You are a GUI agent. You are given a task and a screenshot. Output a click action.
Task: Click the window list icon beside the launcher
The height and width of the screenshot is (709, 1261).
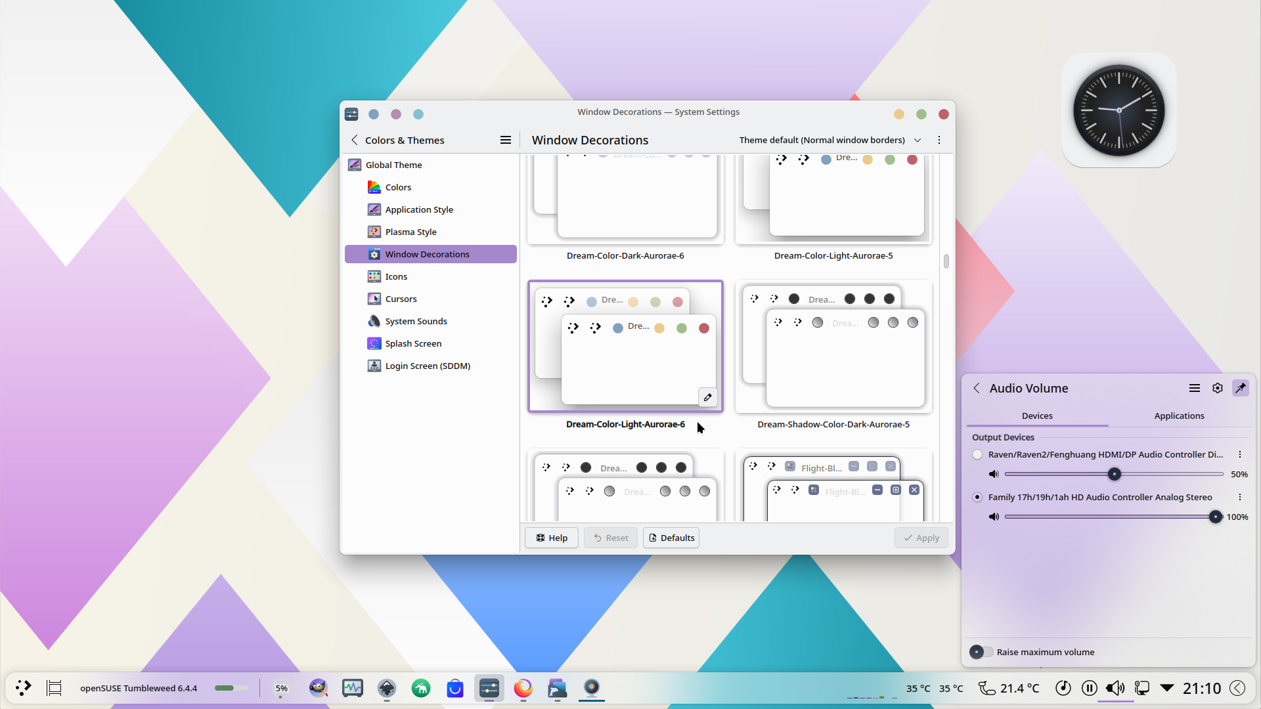click(54, 688)
